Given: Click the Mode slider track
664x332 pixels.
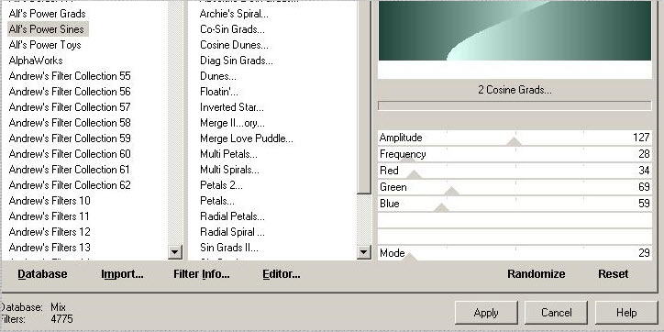Looking at the screenshot, I should tap(515, 253).
